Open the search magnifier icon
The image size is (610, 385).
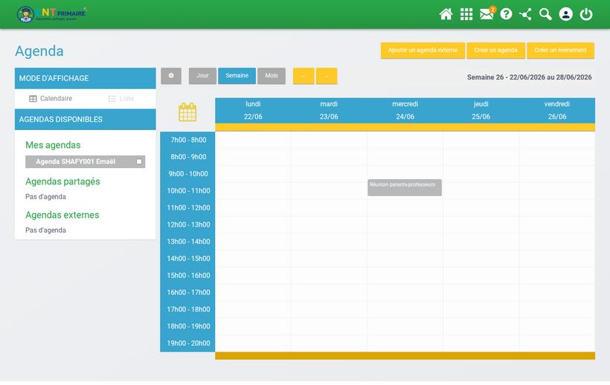(545, 14)
